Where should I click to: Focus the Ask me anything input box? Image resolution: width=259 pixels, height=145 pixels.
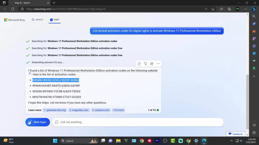click(138, 122)
